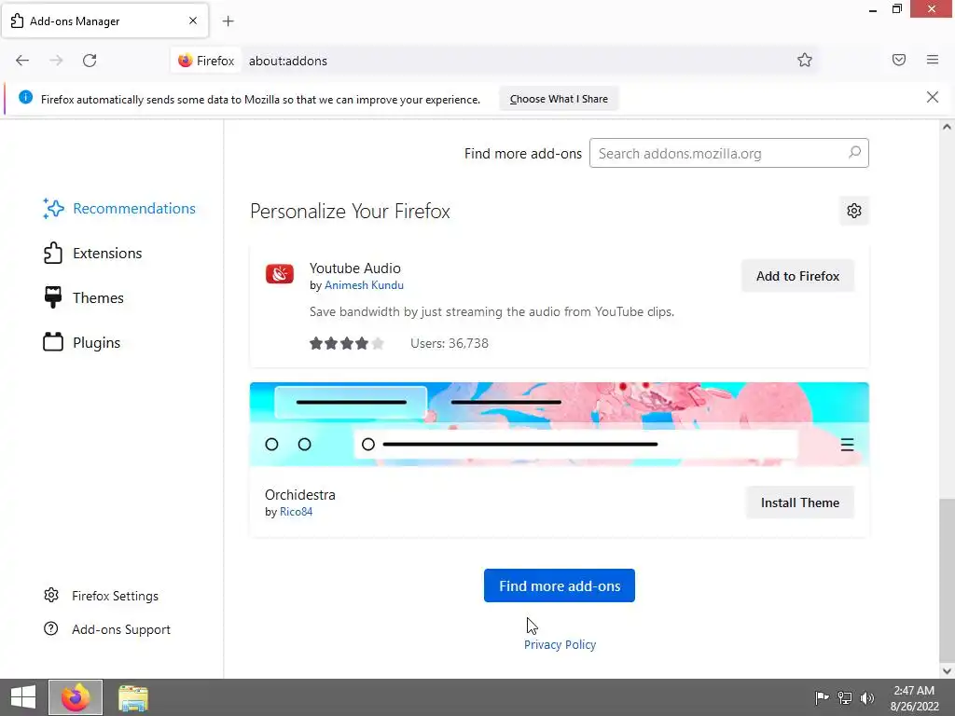Bookmark this page with the star icon
955x716 pixels.
tap(805, 61)
